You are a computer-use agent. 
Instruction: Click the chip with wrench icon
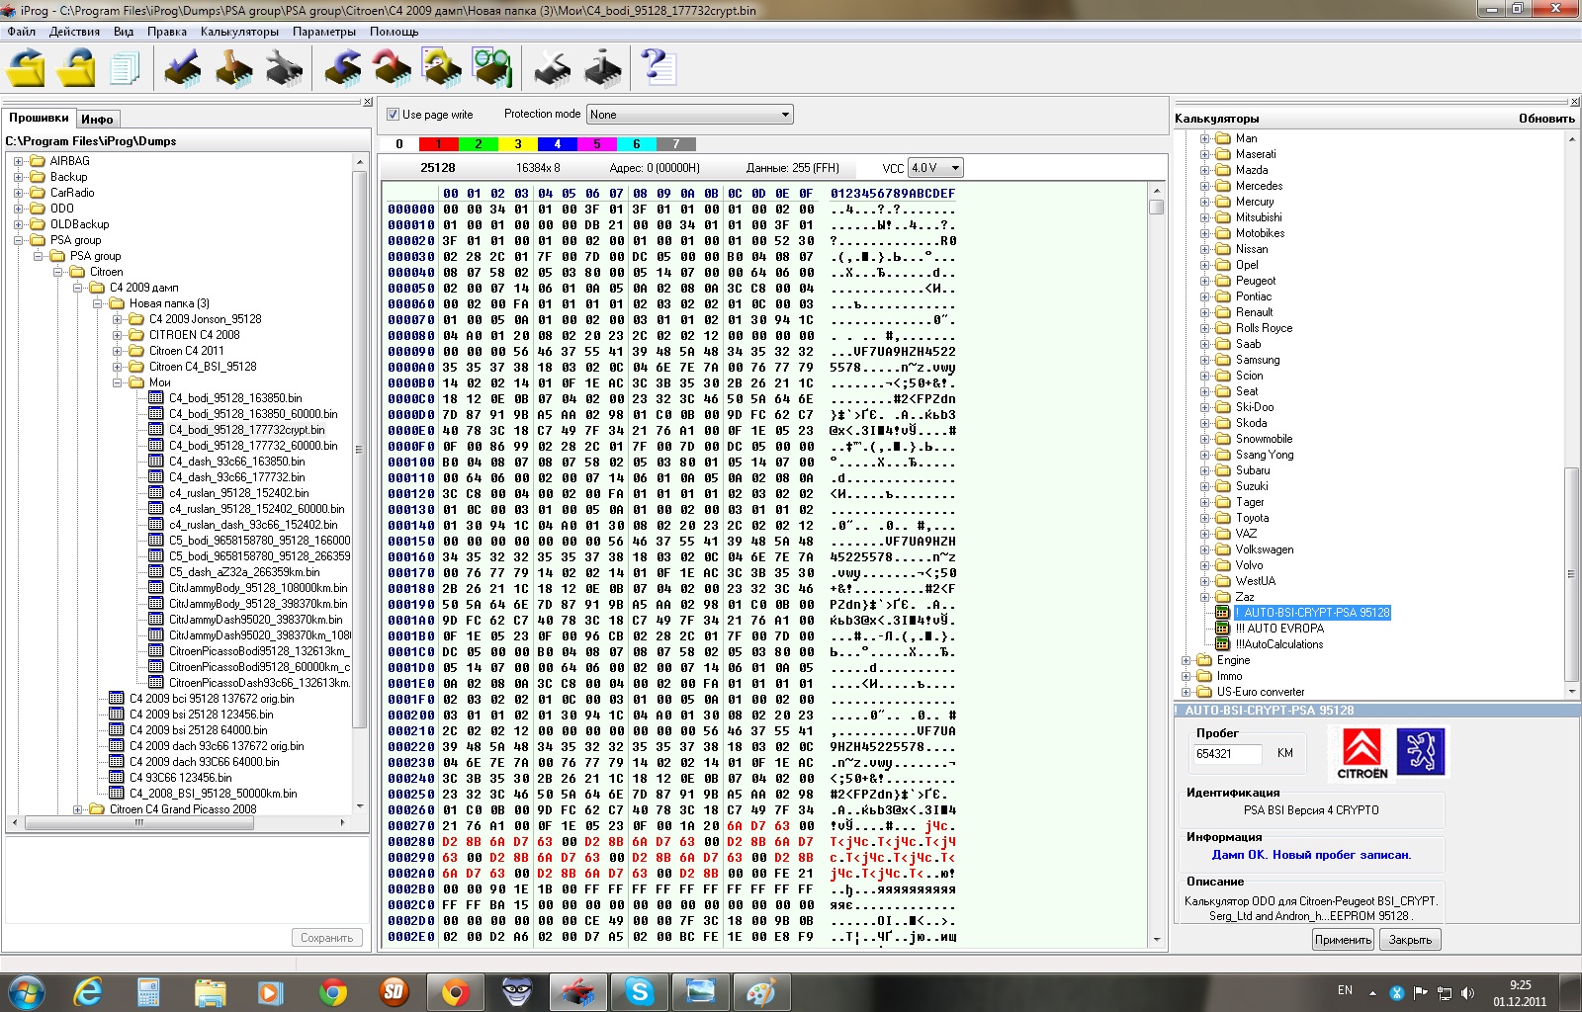point(284,68)
